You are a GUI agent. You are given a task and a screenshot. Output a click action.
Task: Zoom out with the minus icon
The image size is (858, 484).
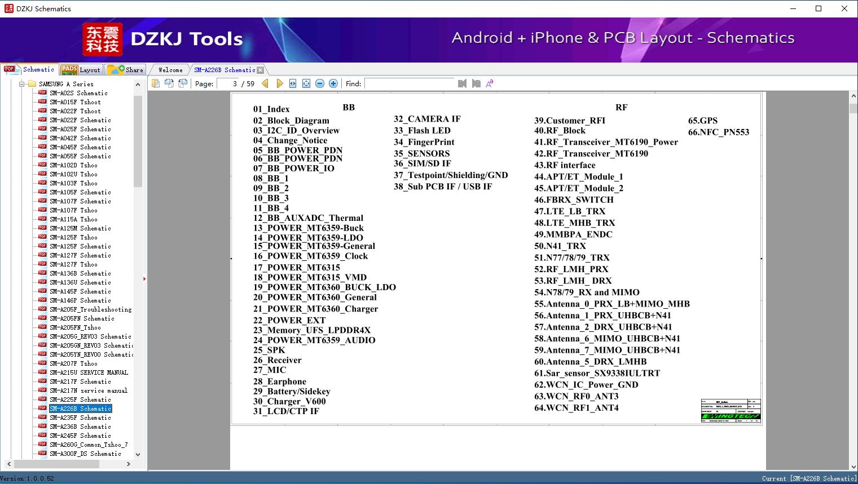320,83
